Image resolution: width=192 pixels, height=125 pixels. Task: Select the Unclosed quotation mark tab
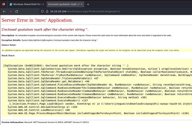coord(63,4)
